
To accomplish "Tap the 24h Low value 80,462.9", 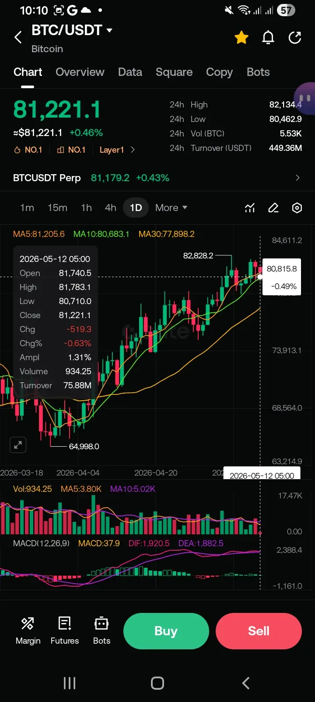I will pyautogui.click(x=285, y=119).
